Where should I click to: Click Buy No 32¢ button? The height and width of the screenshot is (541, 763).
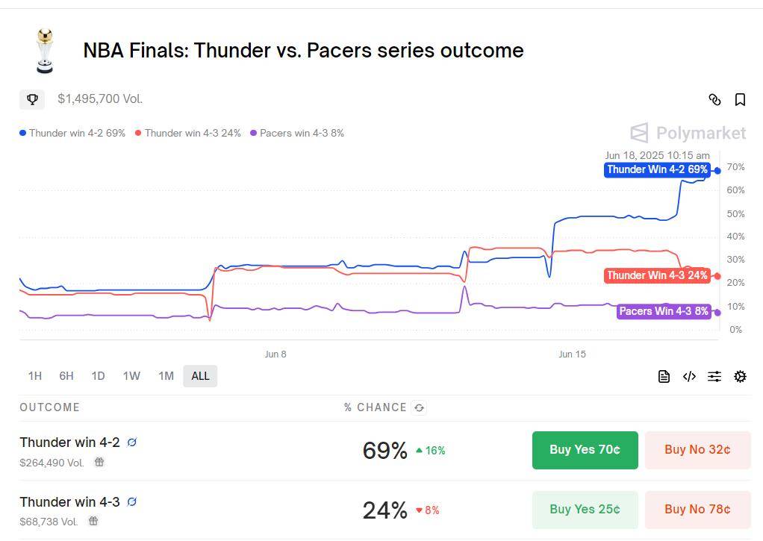697,450
